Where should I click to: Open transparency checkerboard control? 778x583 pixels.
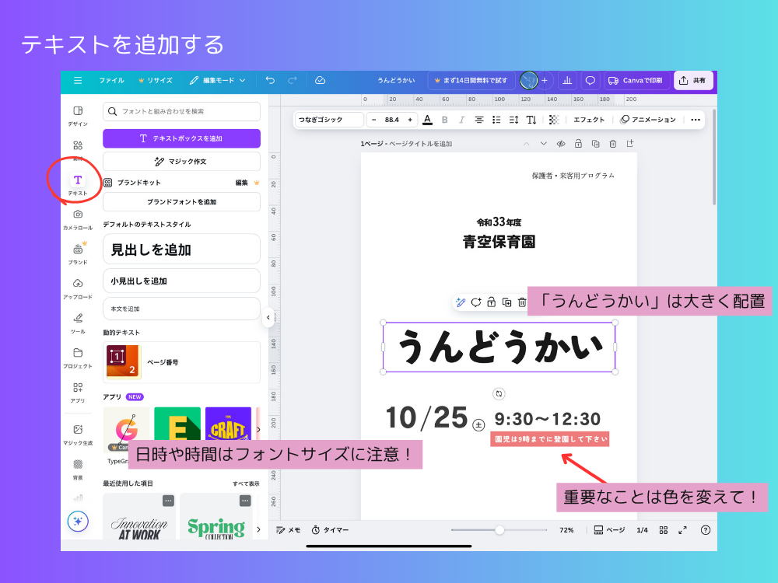[554, 120]
